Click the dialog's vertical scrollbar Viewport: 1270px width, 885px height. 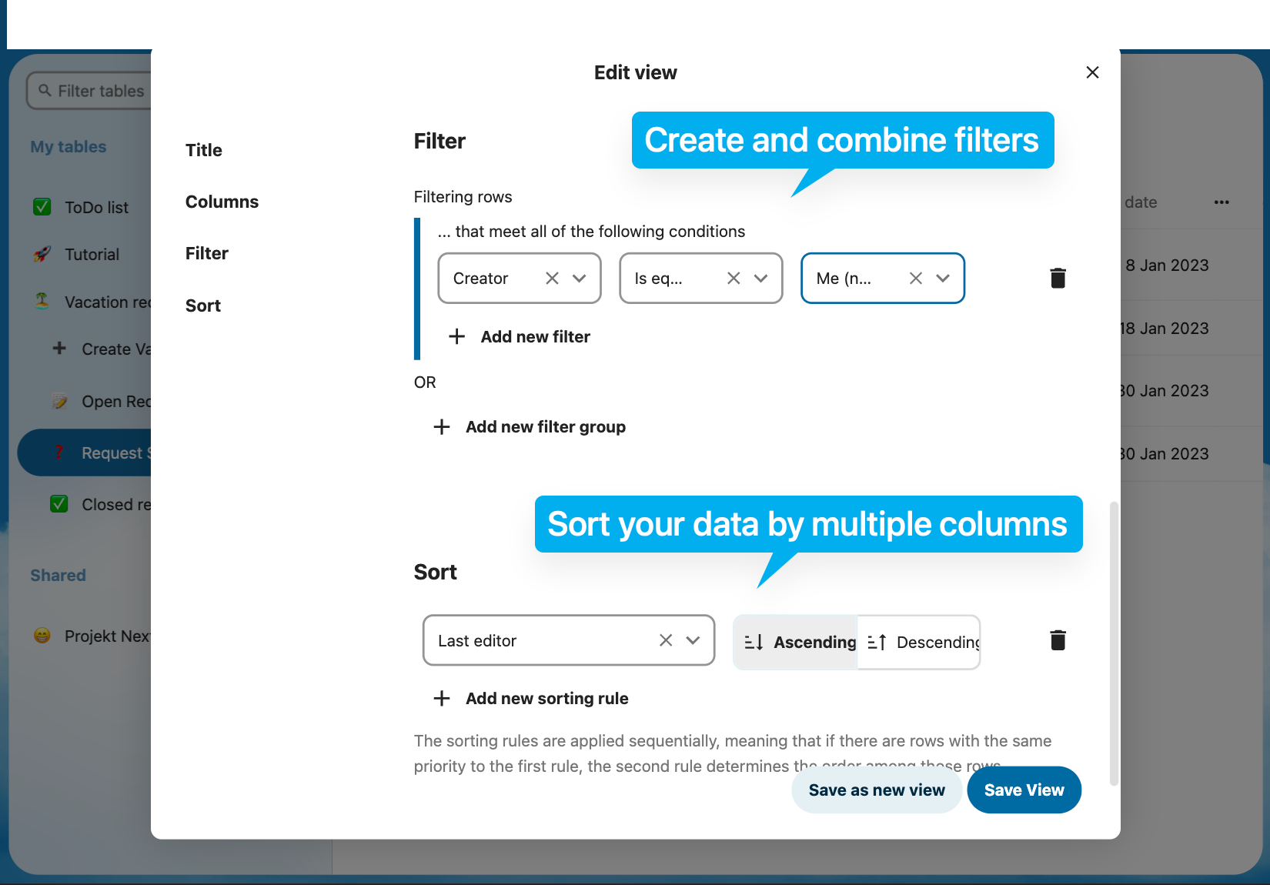pyautogui.click(x=1113, y=643)
